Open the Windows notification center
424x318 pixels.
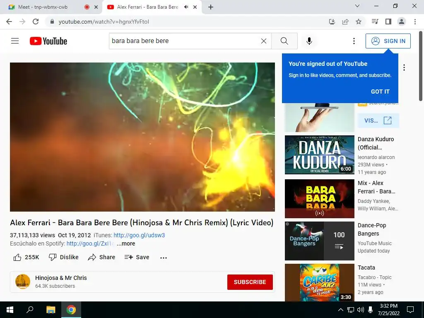(410, 310)
